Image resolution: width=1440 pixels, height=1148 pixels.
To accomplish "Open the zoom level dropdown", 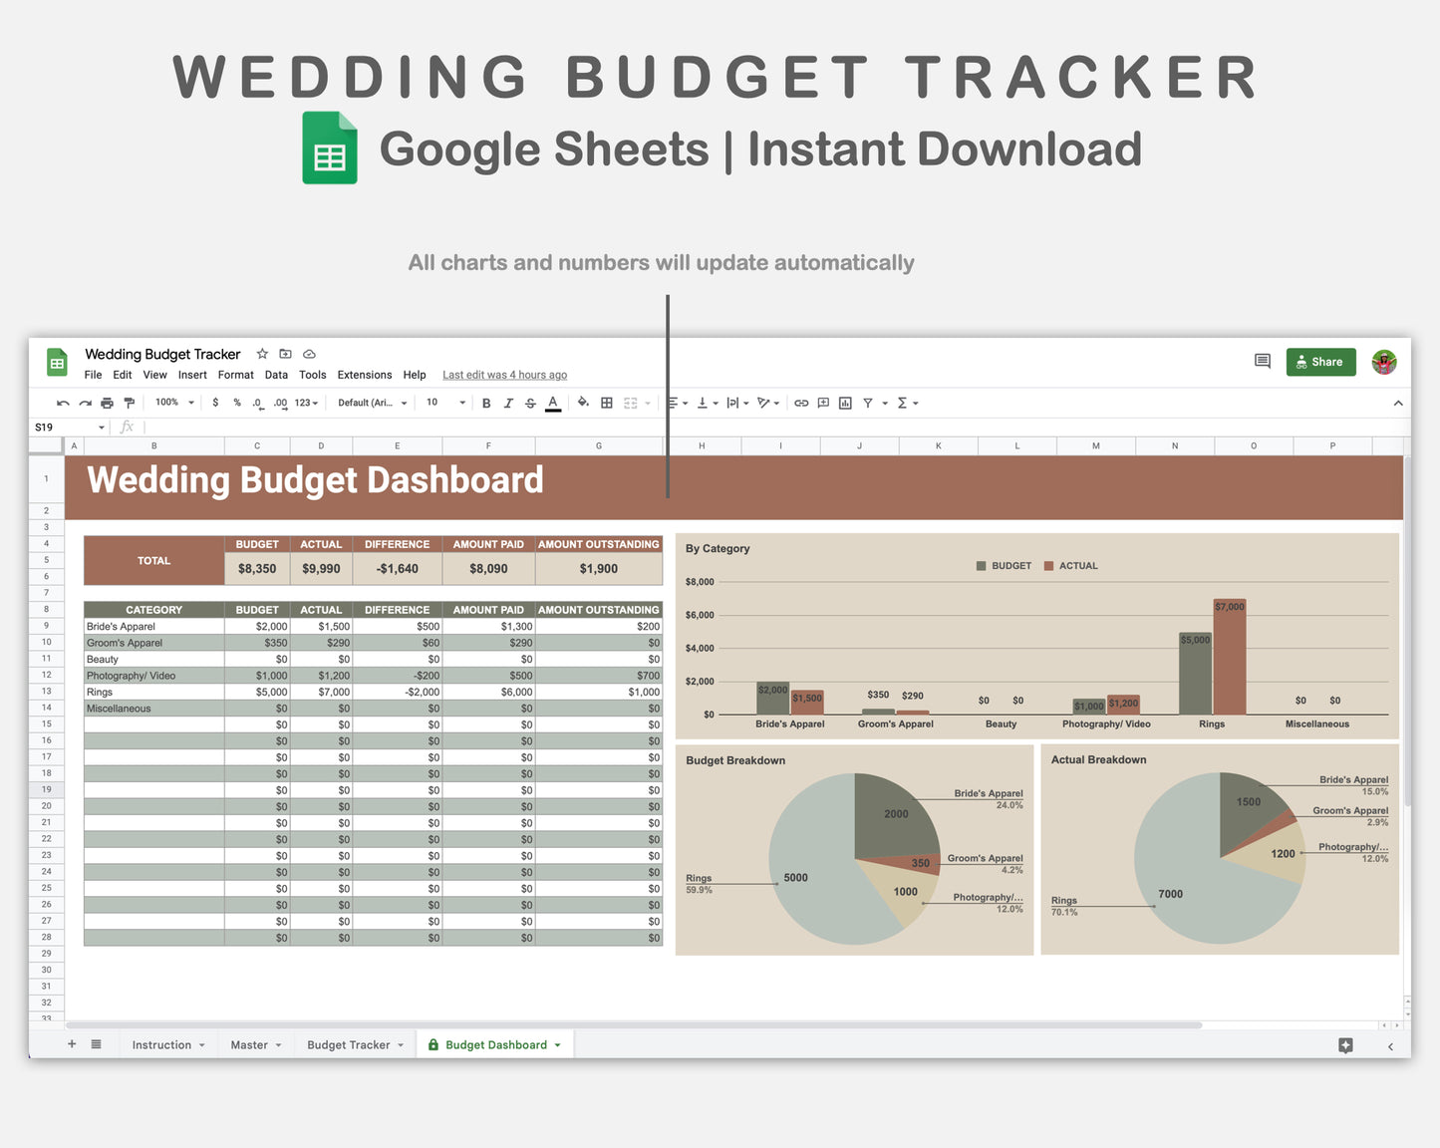I will coord(172,403).
